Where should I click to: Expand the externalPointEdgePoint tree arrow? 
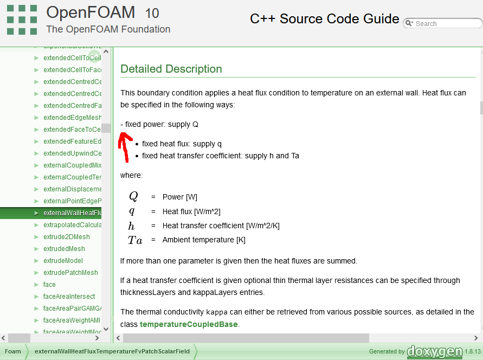pyautogui.click(x=36, y=201)
